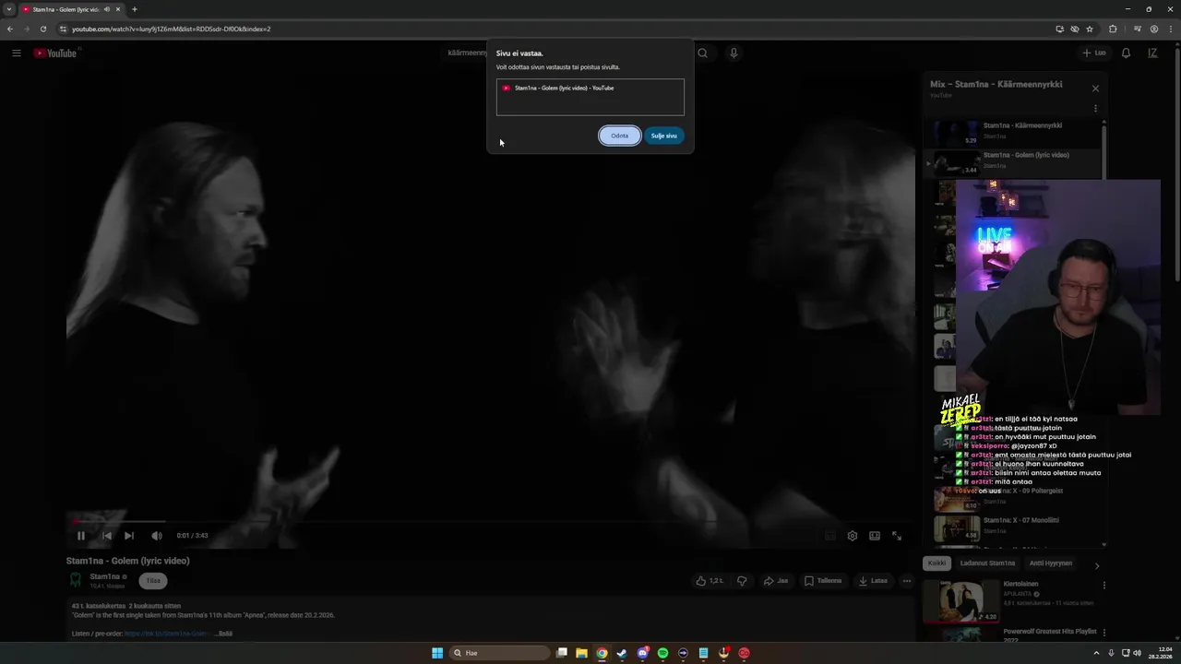Go to the YouTube home logo
The image size is (1181, 664).
[56, 53]
